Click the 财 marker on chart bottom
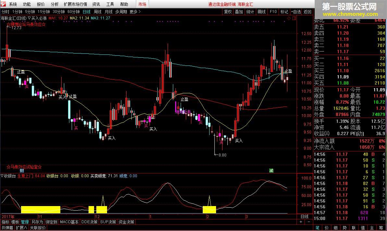The image size is (387, 231). point(22,170)
